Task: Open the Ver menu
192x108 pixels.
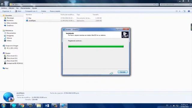Action: [17, 8]
